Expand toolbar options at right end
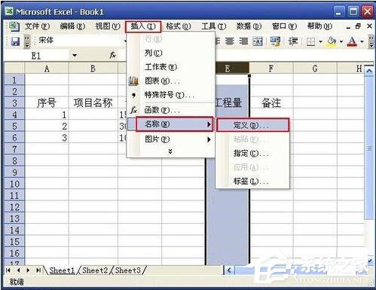Viewport: 376px width, 290px height. (x=371, y=41)
